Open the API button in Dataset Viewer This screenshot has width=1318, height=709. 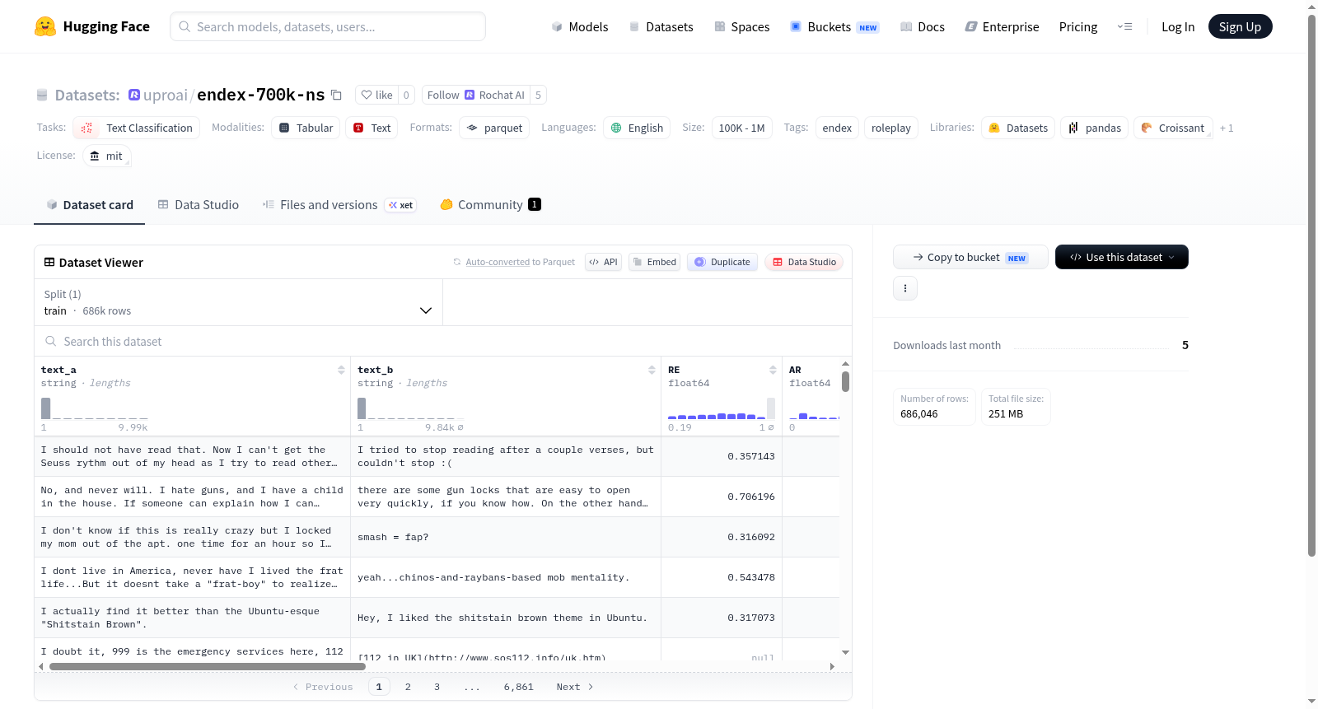tap(603, 262)
